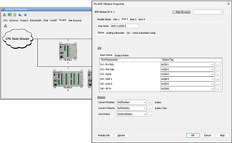Click the colored document toolbar icon in Hardware Configuration
Image resolution: width=232 pixels, height=143 pixels.
[x=15, y=15]
